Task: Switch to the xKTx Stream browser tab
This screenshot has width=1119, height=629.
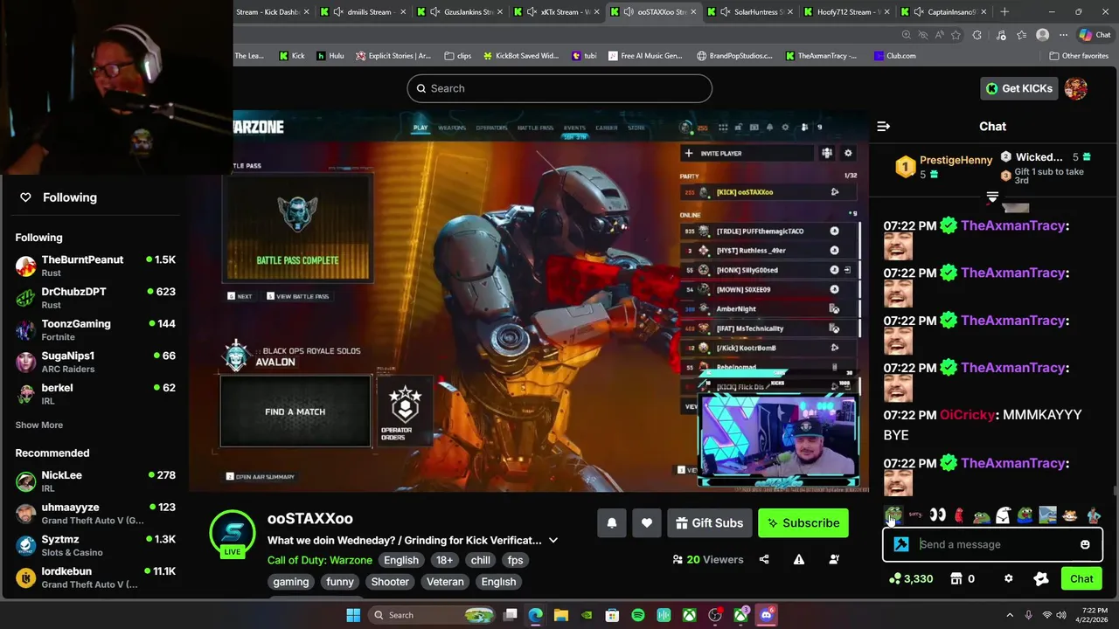Action: click(x=555, y=12)
